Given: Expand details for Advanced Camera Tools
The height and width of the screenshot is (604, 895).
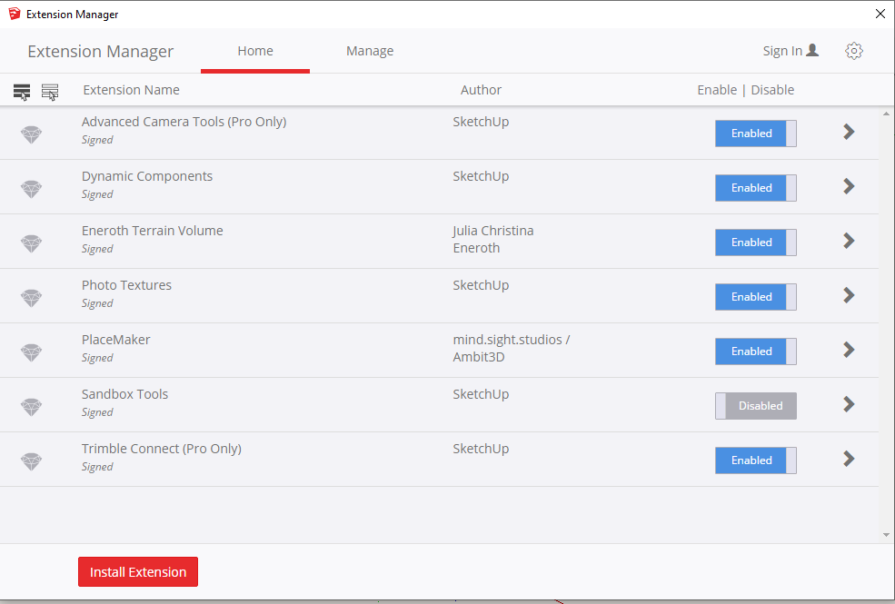Looking at the screenshot, I should (x=849, y=132).
